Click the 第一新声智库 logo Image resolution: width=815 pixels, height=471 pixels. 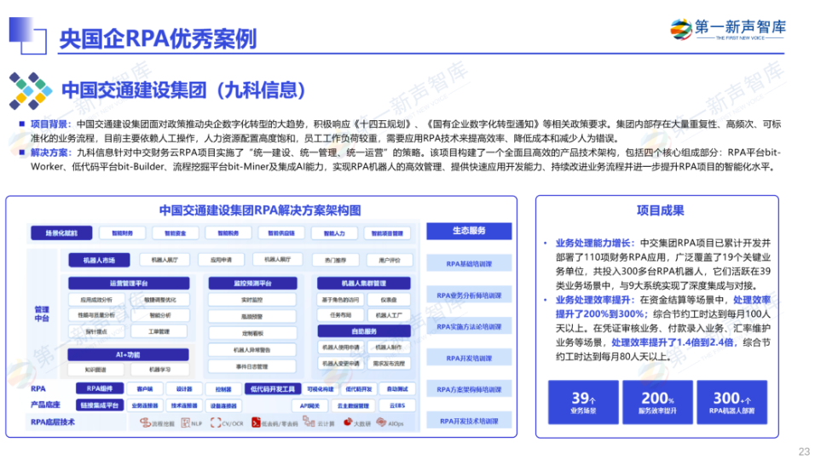728,29
